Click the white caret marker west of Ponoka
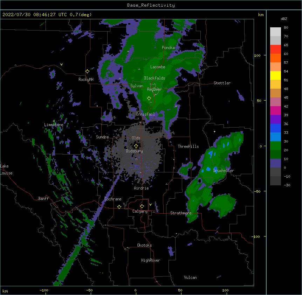 pos(128,52)
